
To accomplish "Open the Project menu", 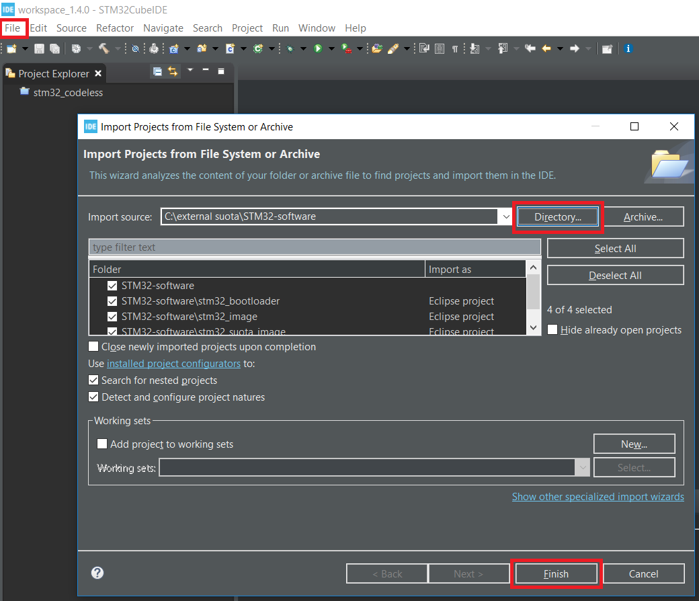I will pos(247,28).
